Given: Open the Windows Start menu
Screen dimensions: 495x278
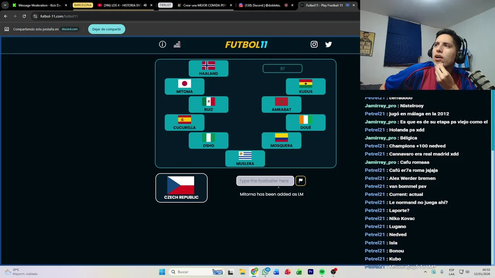Looking at the screenshot, I should pos(162,272).
